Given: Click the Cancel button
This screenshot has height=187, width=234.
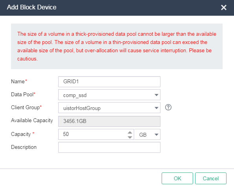Looking at the screenshot, I should pos(211,178).
